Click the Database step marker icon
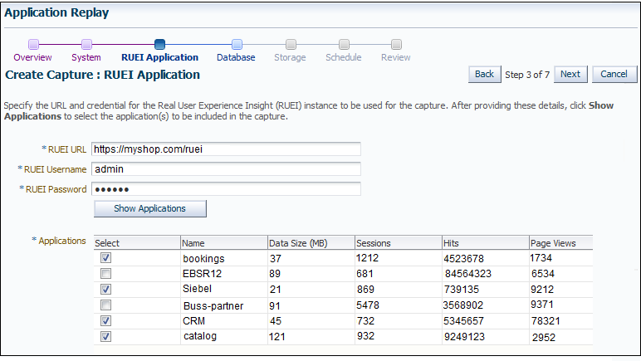 237,44
